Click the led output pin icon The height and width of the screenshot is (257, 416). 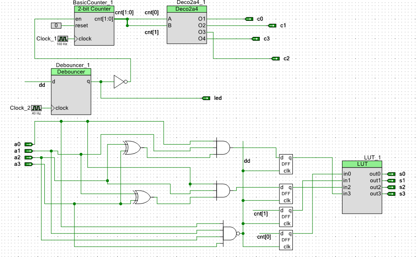(x=206, y=98)
